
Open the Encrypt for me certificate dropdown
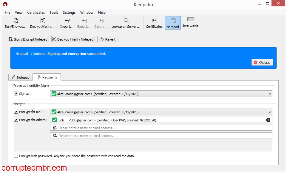[x=269, y=112]
